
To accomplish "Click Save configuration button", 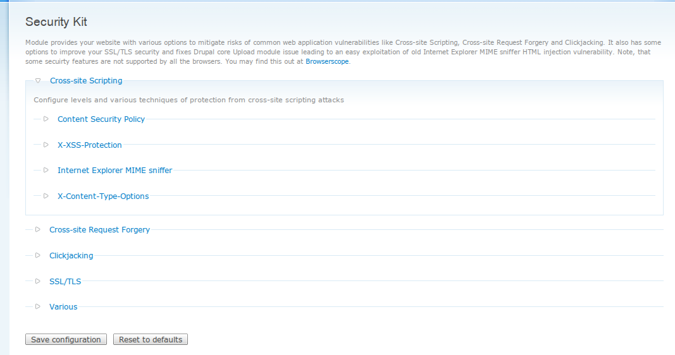I will tap(66, 340).
